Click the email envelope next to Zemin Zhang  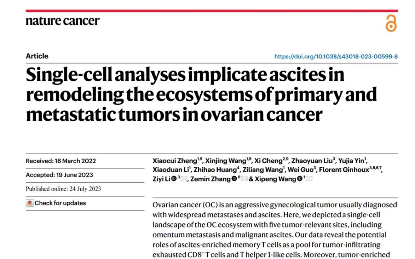pos(244,179)
